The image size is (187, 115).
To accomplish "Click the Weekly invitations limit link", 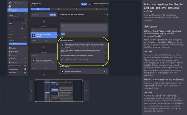I will pyautogui.click(x=15, y=66).
